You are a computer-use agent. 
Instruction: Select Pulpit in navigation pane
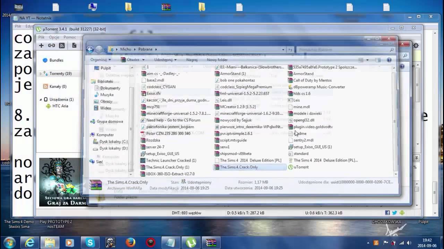tap(103, 68)
